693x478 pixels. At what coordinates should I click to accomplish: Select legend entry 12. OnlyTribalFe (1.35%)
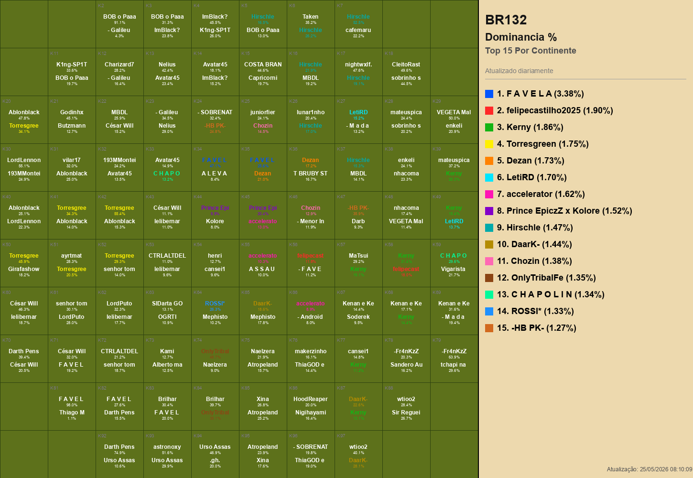tap(541, 278)
